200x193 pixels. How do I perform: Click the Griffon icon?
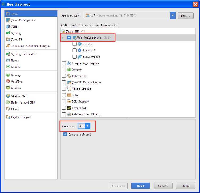[8, 81]
